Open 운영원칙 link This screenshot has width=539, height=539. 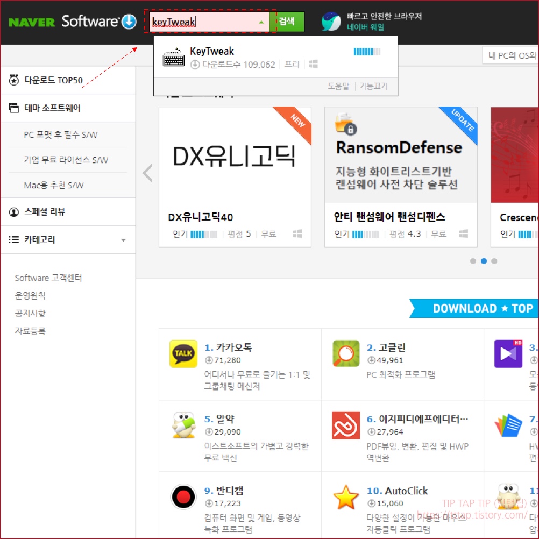pyautogui.click(x=30, y=295)
